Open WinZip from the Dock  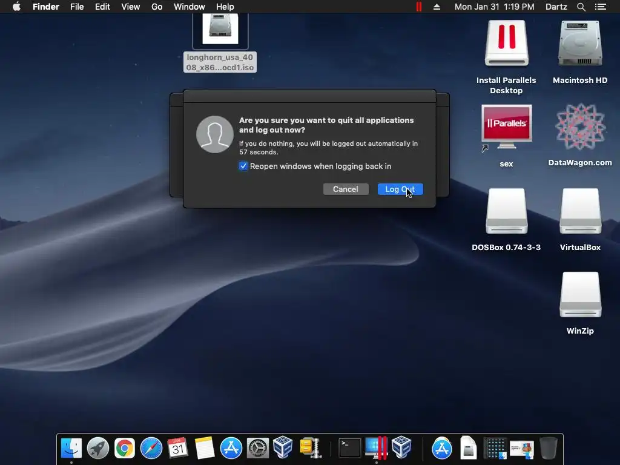pos(311,448)
